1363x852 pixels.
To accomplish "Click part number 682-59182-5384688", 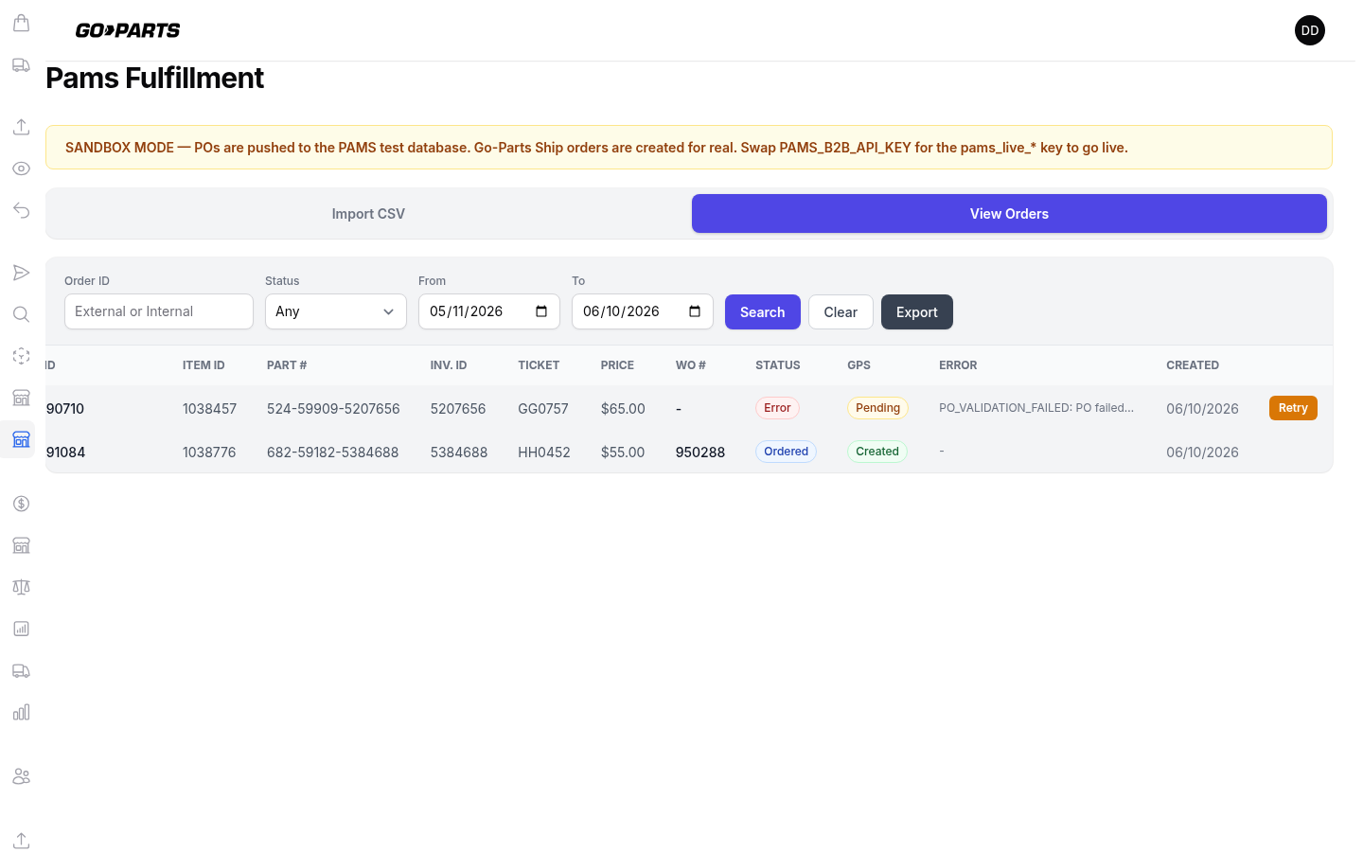I will coord(333,453).
